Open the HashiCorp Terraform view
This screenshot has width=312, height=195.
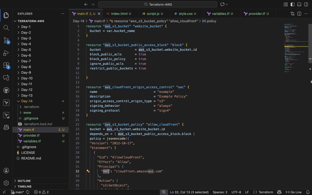[x=6, y=103]
